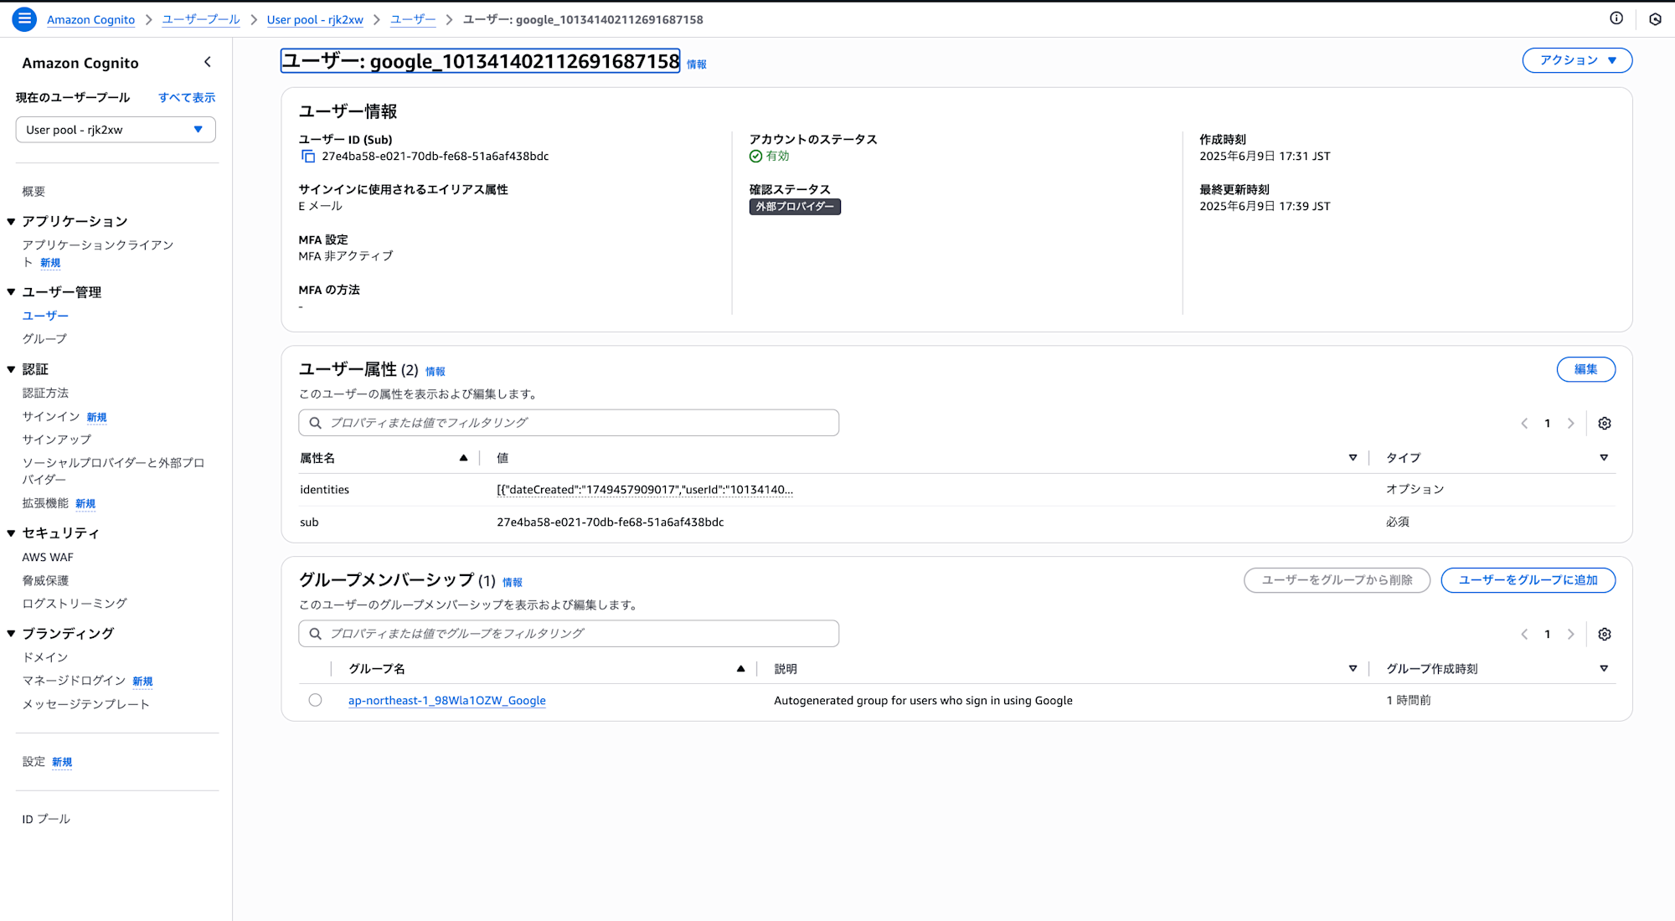Click the identities value JSON text

coord(645,490)
